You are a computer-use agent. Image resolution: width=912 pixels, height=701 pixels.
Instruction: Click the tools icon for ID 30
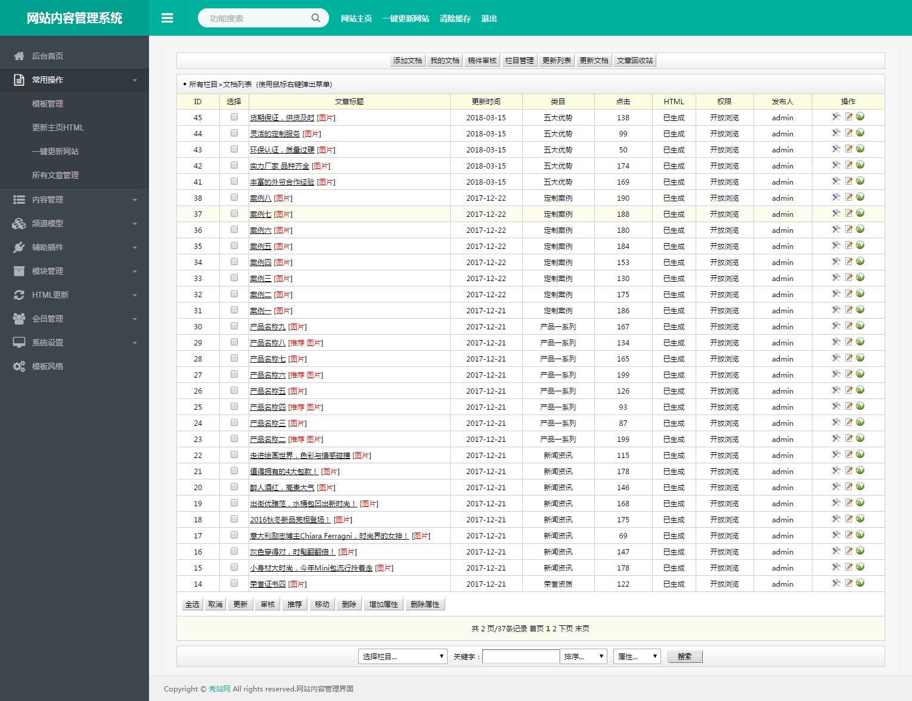pyautogui.click(x=836, y=326)
